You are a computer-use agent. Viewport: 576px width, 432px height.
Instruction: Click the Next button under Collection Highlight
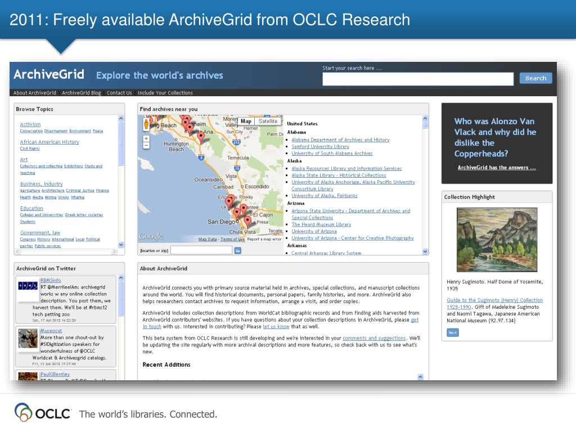[x=453, y=332]
